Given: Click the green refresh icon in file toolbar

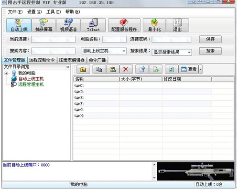Looking at the screenshot, I should click(x=172, y=69).
